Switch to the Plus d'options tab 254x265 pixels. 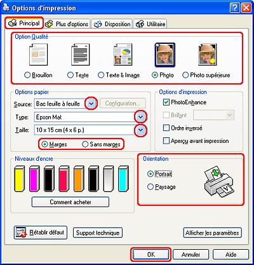67,24
